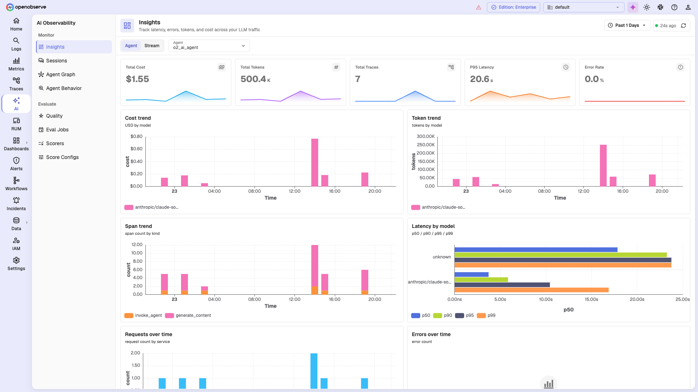Open the Score Configs page

(74, 157)
